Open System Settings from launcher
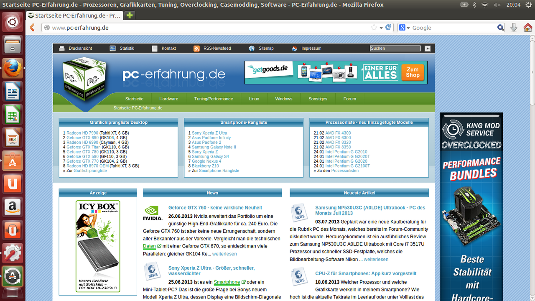Image resolution: width=535 pixels, height=301 pixels. click(x=13, y=253)
